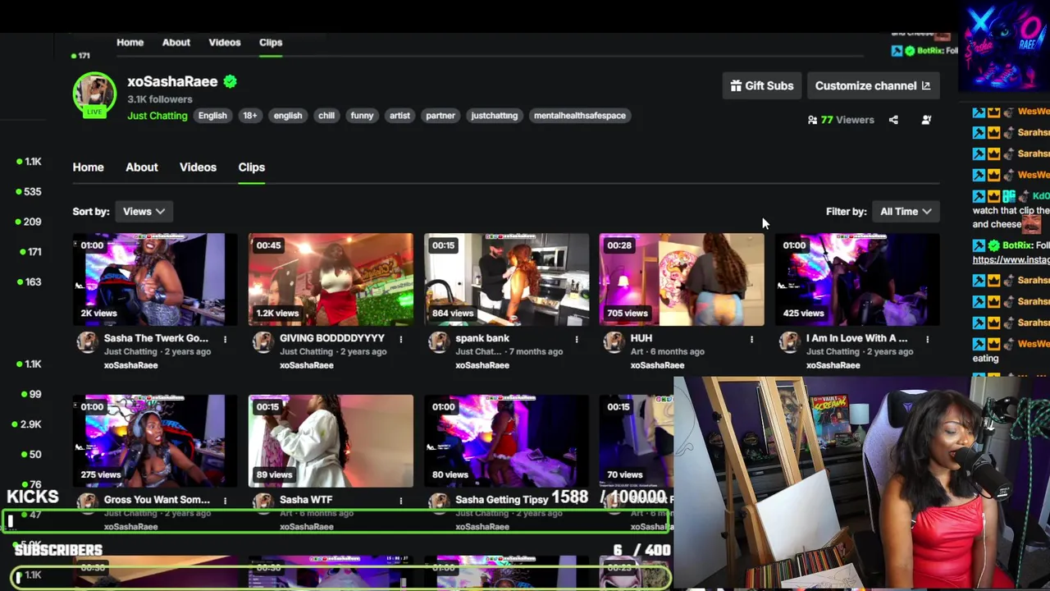Open the Gift Subs button
Viewport: 1050px width, 591px height.
tap(762, 85)
